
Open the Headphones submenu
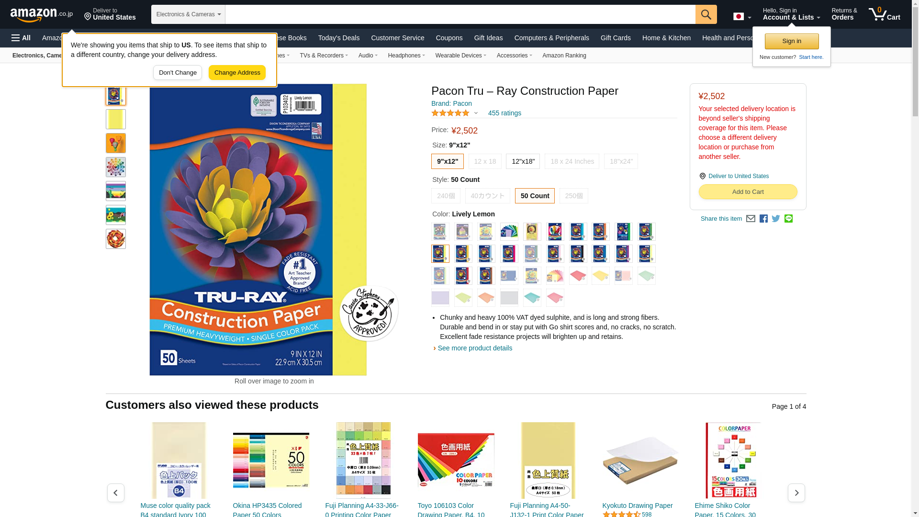[x=406, y=56]
